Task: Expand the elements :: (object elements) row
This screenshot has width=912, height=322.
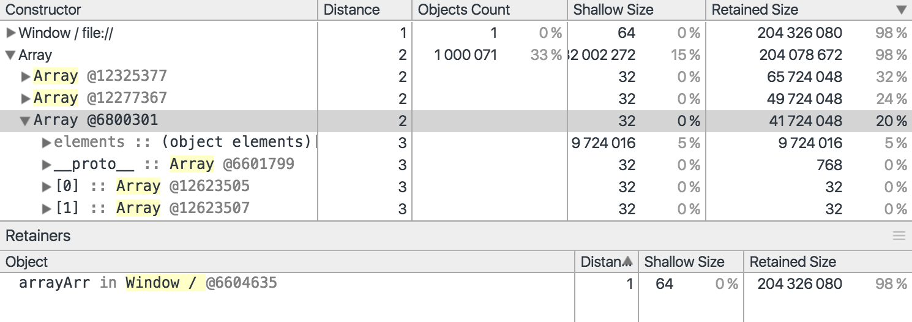Action: 47,143
